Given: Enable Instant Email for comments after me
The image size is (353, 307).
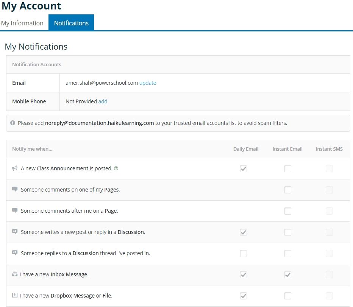Looking at the screenshot, I should (x=287, y=211).
